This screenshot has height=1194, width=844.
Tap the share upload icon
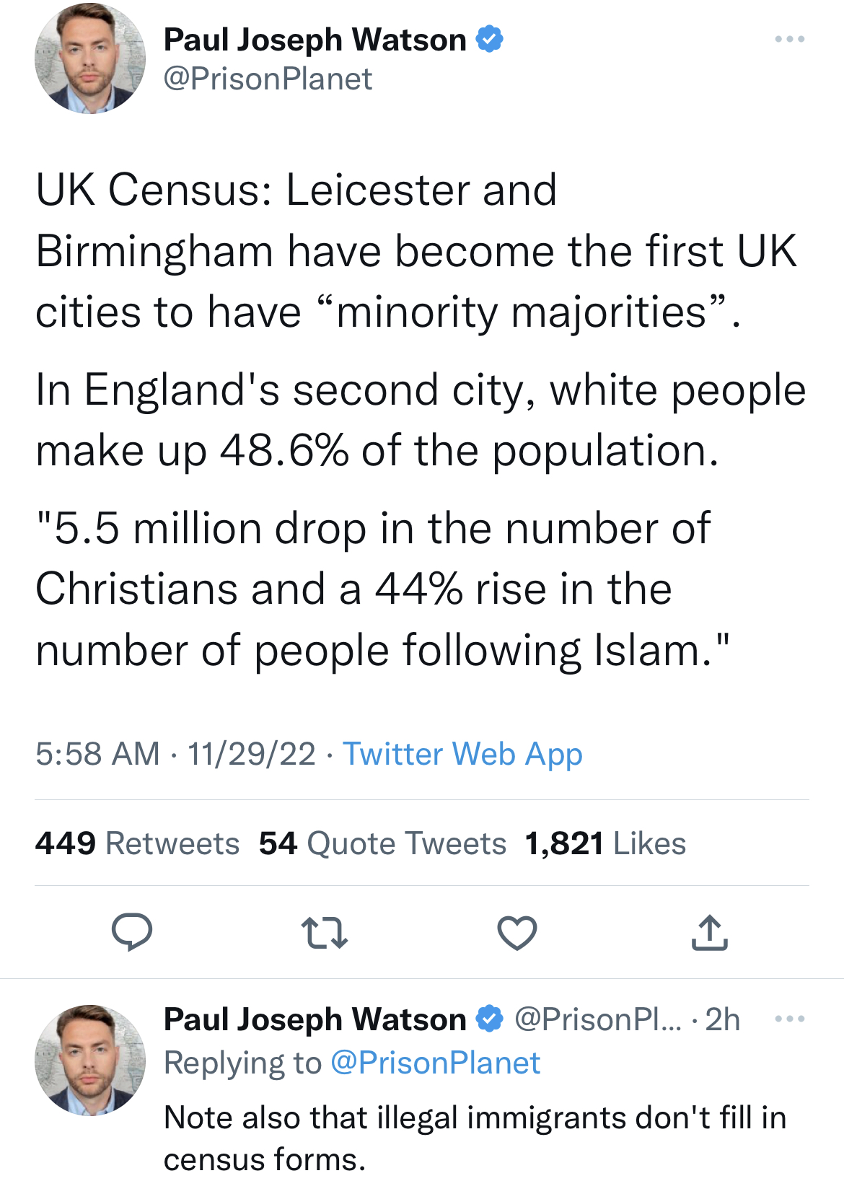710,932
